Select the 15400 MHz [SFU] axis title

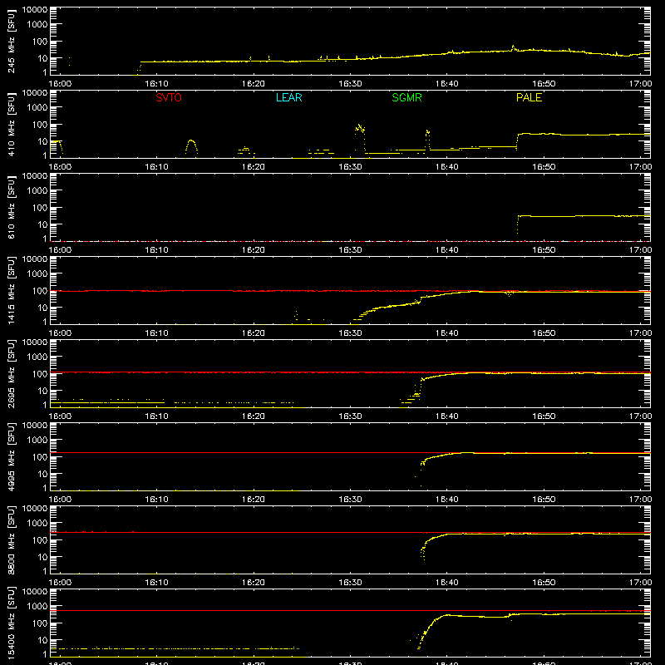[x=12, y=623]
